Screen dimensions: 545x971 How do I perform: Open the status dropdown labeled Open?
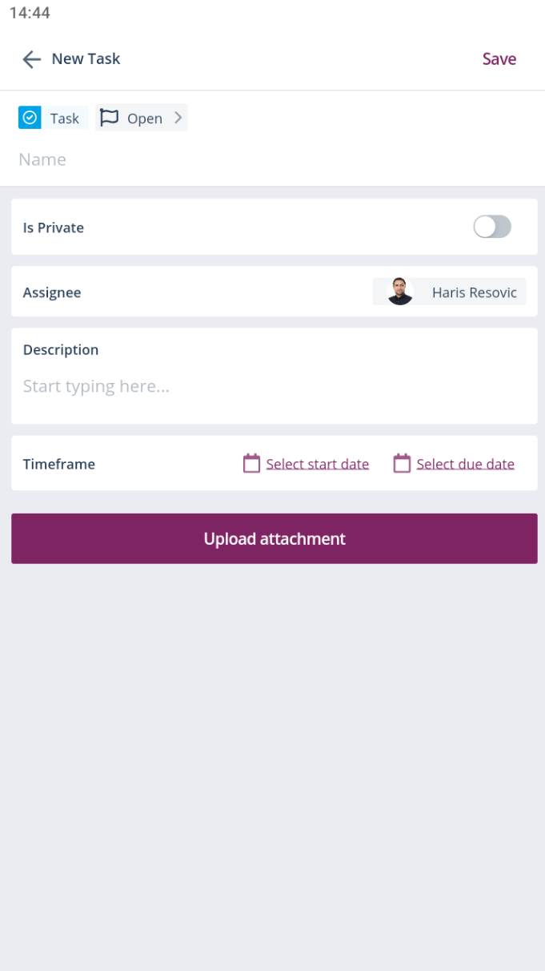click(x=144, y=119)
